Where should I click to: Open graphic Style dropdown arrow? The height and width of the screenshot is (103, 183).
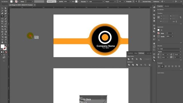78,1
